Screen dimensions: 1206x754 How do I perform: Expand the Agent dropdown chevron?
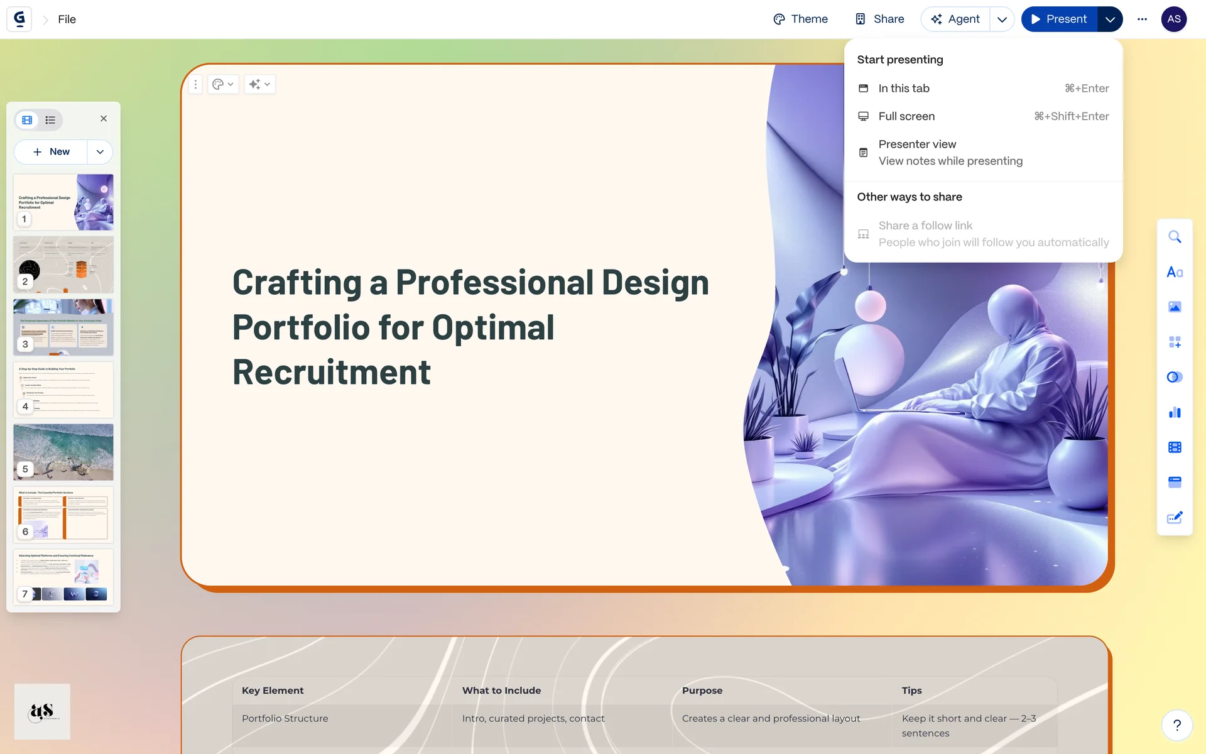[x=1002, y=19]
